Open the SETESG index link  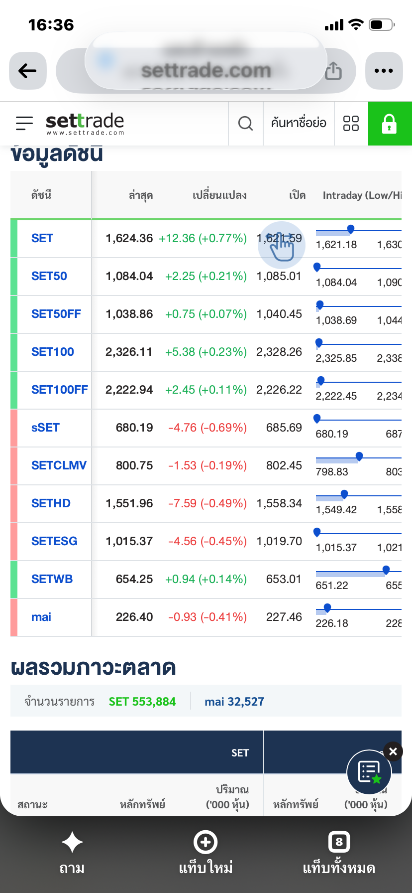[54, 541]
